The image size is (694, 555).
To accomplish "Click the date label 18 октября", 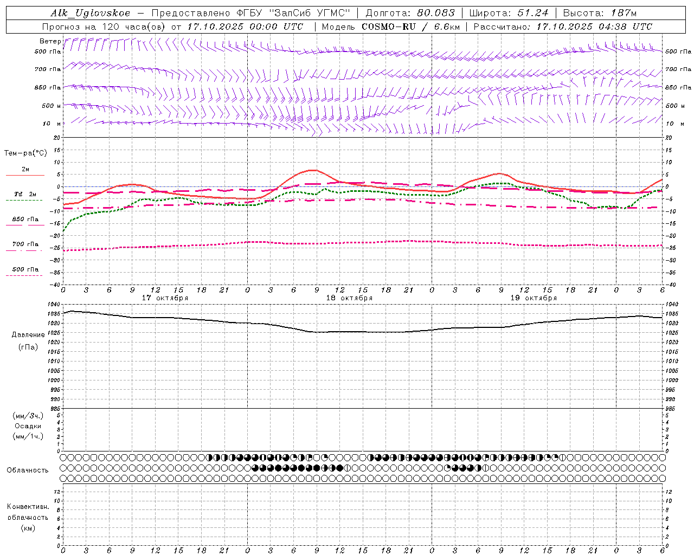I will click(349, 298).
